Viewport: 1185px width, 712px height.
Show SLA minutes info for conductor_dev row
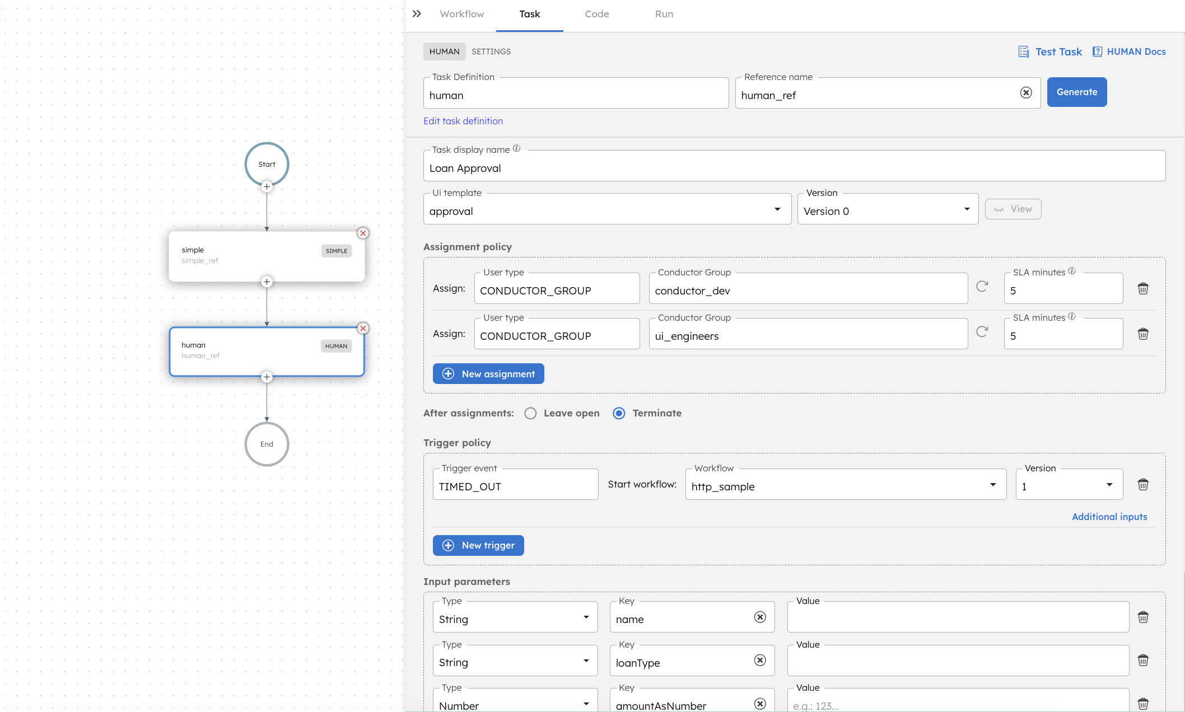click(x=1072, y=271)
